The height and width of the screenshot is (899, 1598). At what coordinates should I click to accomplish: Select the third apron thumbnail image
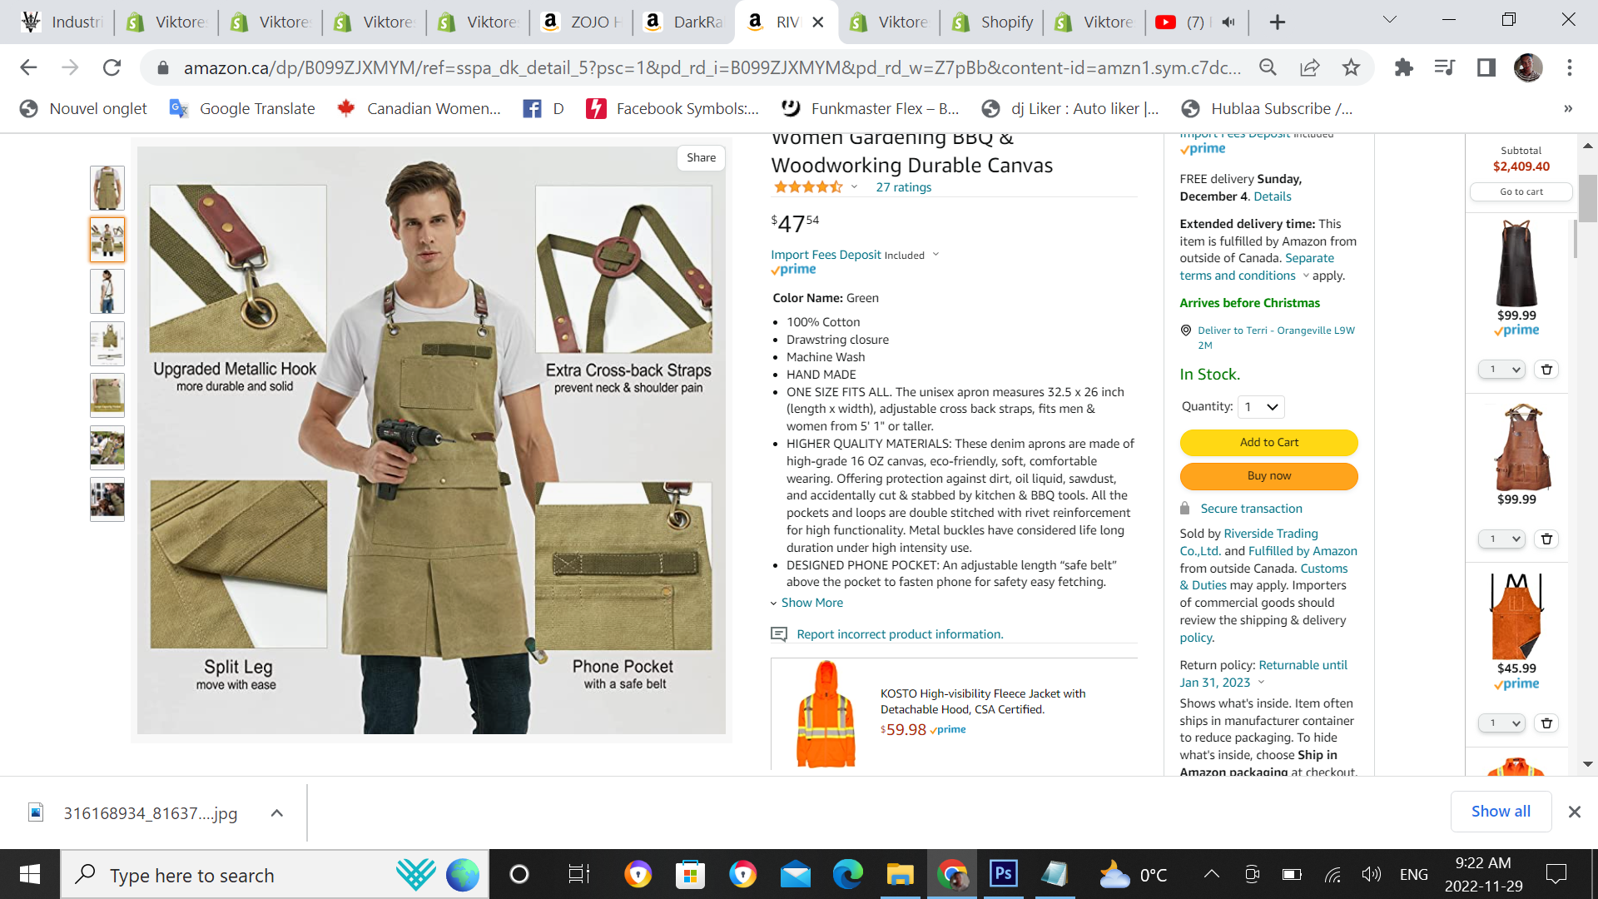tap(107, 291)
